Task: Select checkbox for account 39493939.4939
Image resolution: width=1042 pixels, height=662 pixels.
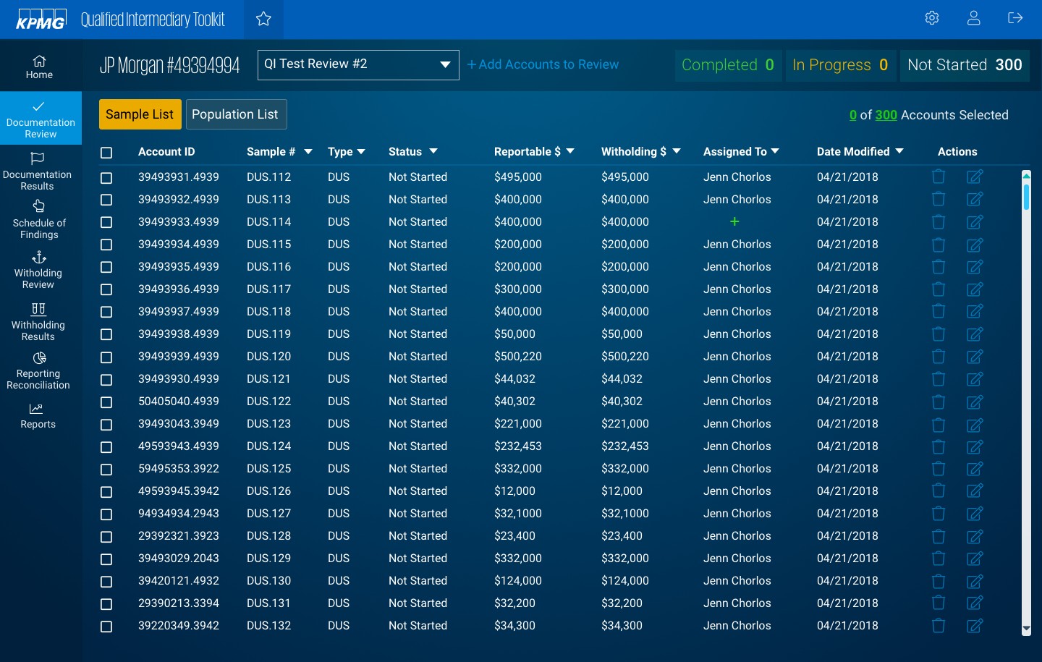Action: [106, 357]
